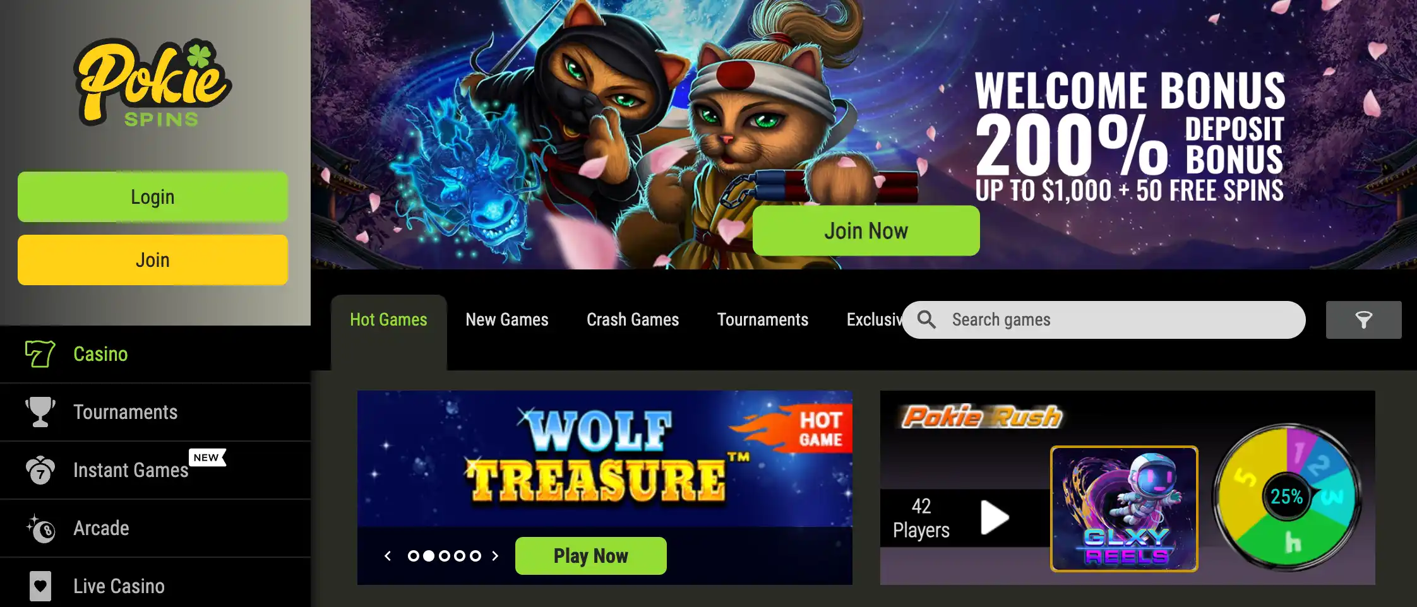The height and width of the screenshot is (607, 1417).
Task: Open the game filter funnel button
Action: pyautogui.click(x=1363, y=320)
